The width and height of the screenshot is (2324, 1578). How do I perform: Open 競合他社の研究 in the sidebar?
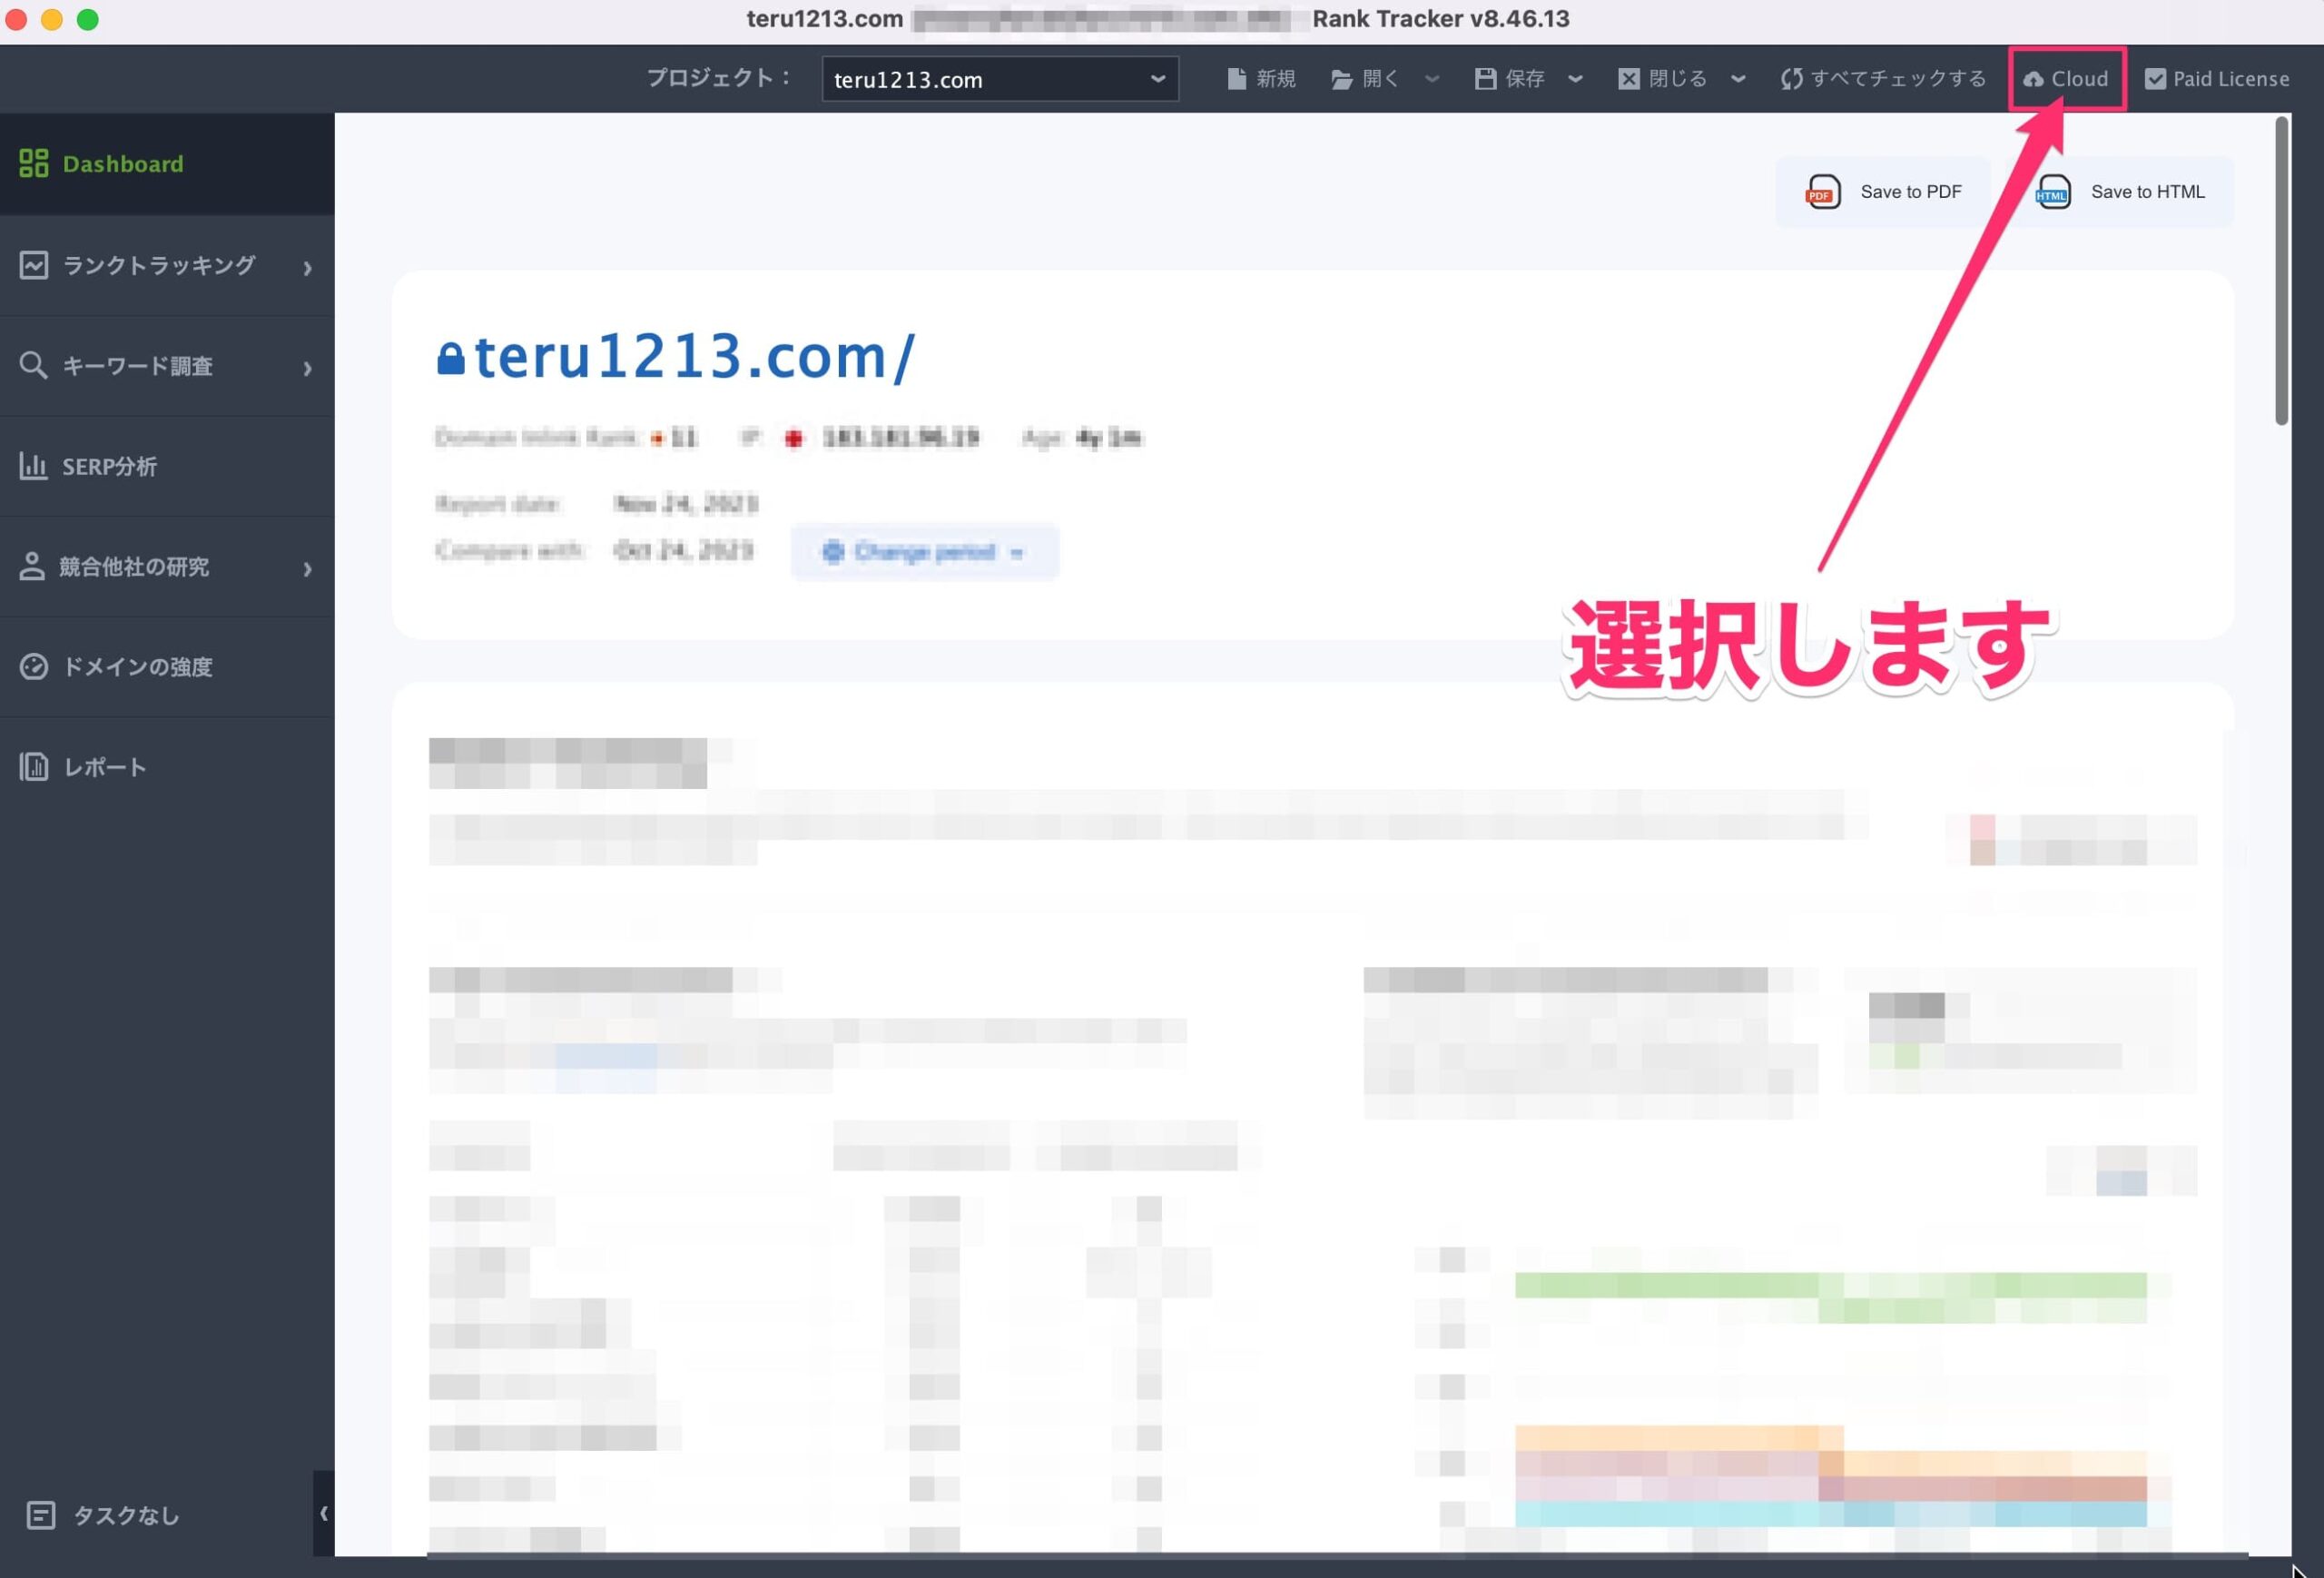coord(167,567)
